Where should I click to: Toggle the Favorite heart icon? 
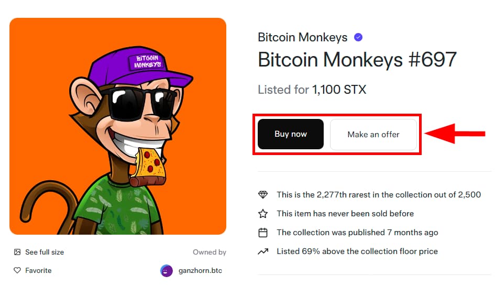pos(17,271)
